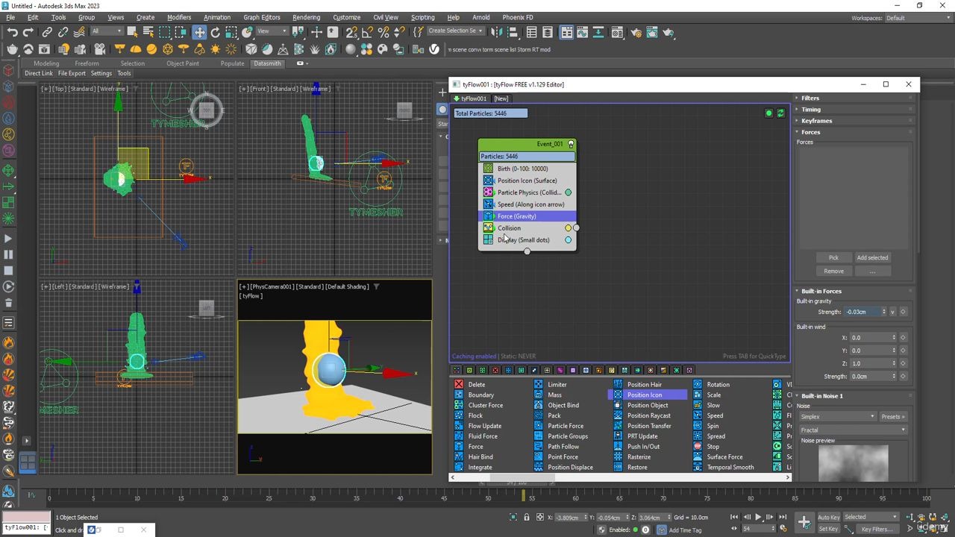Click the gray material sphere icon

pyautogui.click(x=351, y=49)
